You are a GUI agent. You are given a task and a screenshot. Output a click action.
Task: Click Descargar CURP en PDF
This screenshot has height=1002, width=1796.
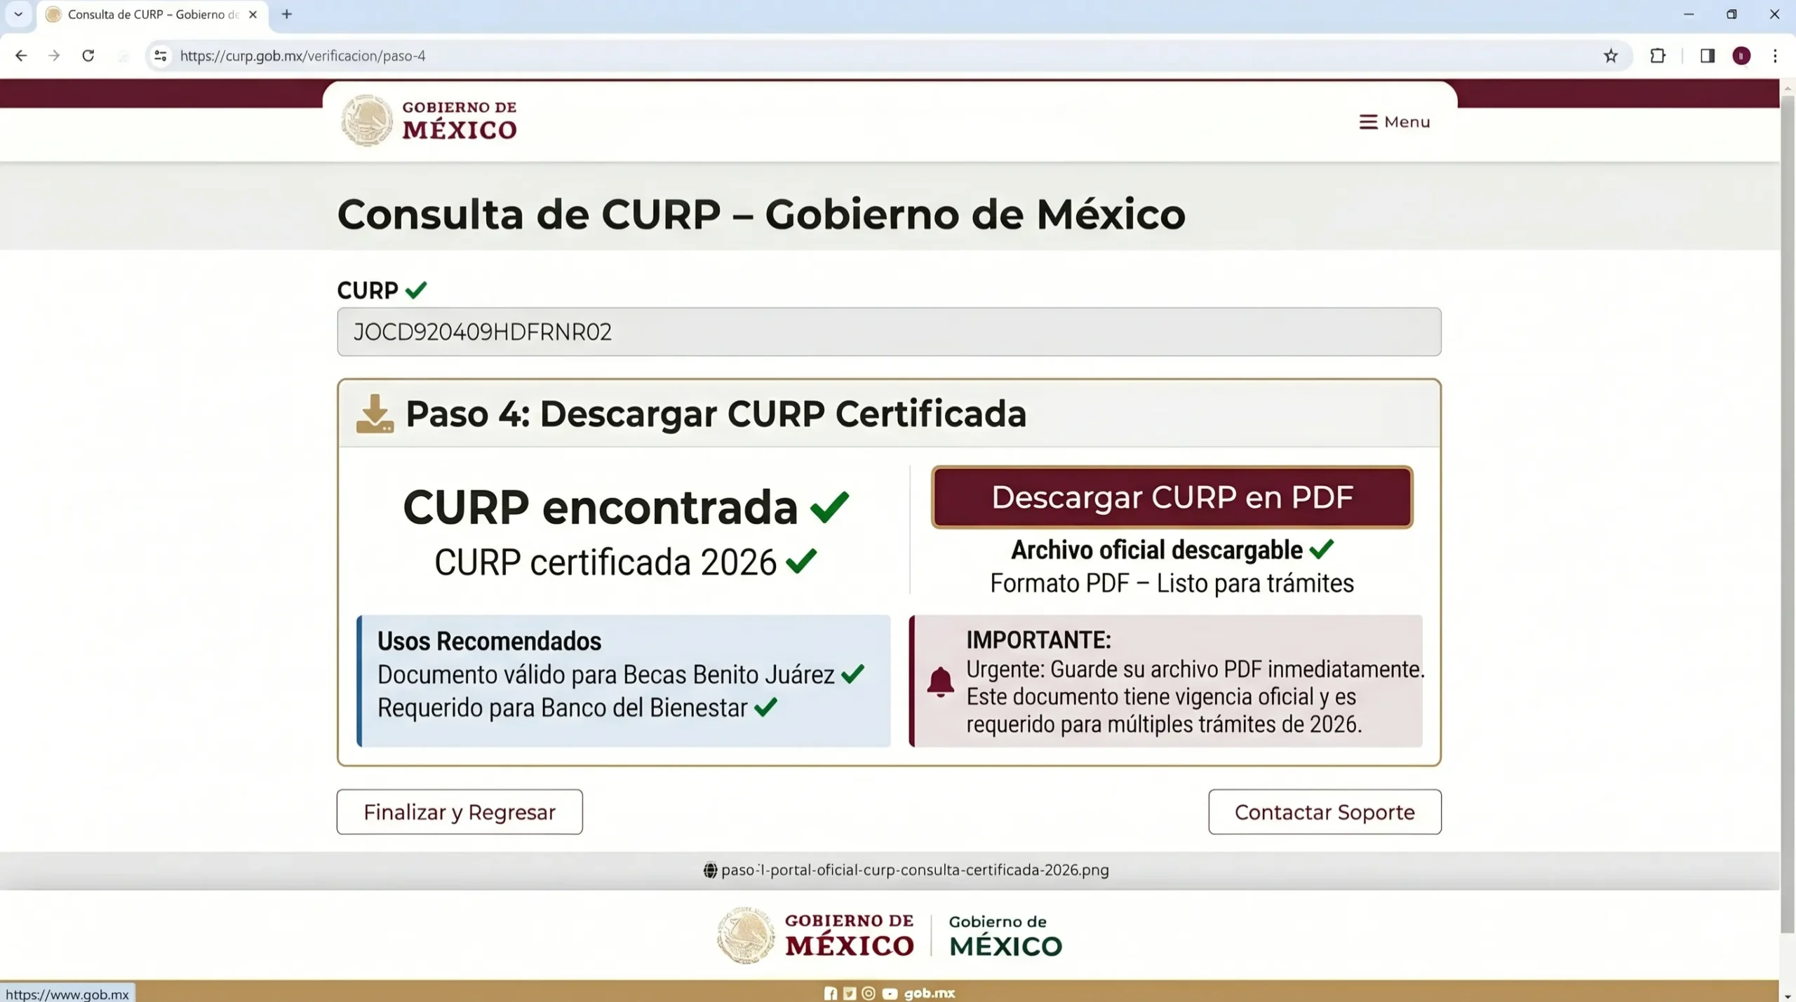click(1172, 496)
